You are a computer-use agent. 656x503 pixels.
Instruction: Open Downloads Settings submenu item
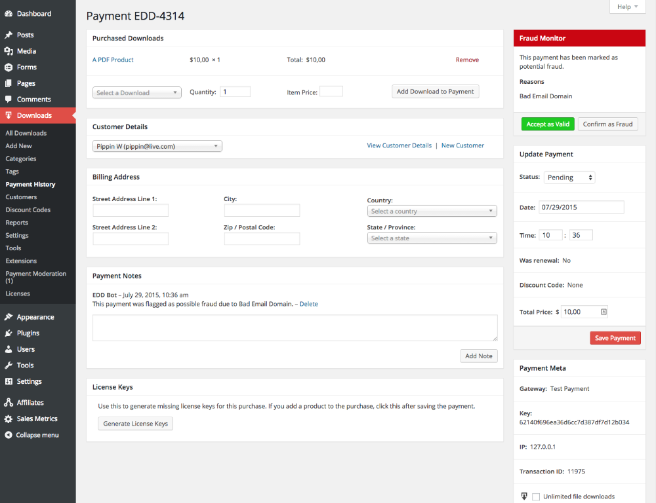click(x=17, y=235)
